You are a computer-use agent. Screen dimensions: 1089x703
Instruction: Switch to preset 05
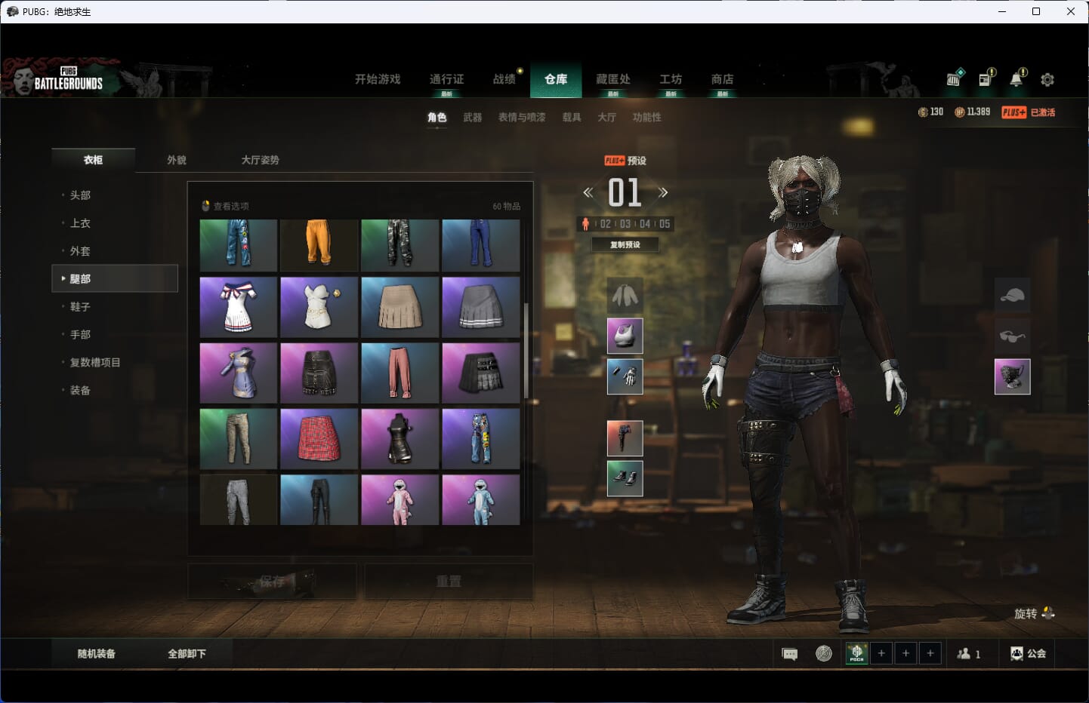665,224
